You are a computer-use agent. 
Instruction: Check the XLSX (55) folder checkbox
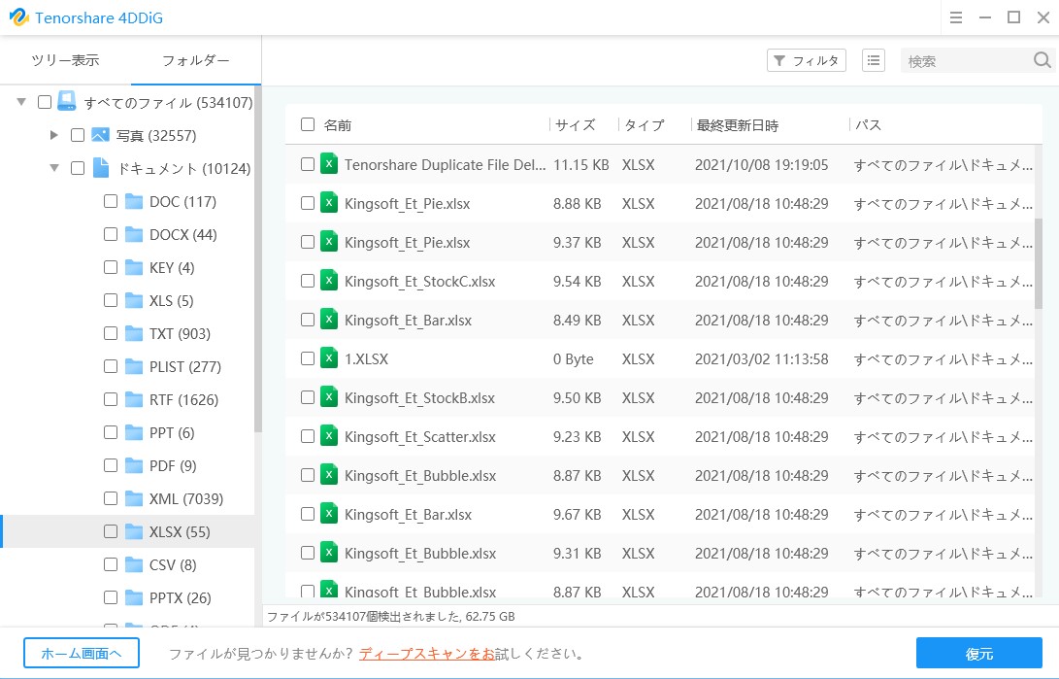(x=111, y=531)
